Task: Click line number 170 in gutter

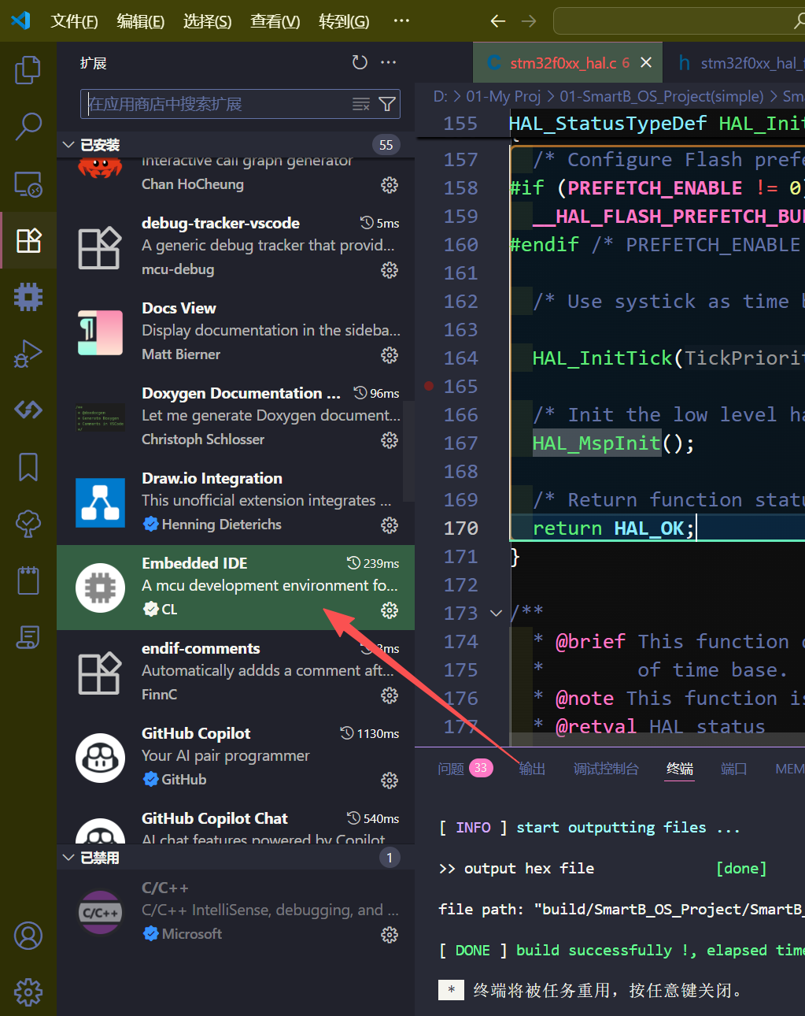Action: point(460,528)
